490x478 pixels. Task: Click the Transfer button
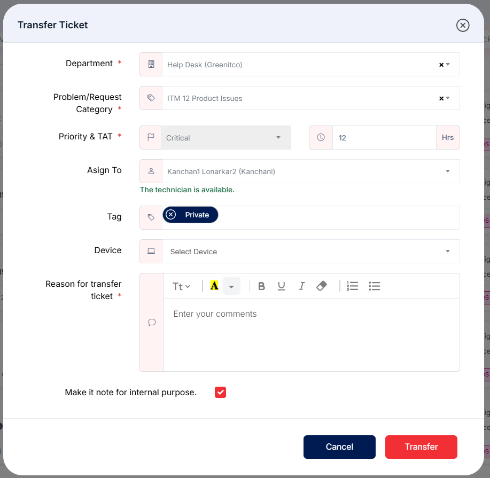pyautogui.click(x=421, y=447)
